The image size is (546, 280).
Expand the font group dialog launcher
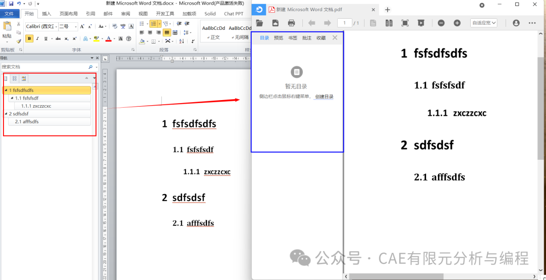pos(133,50)
